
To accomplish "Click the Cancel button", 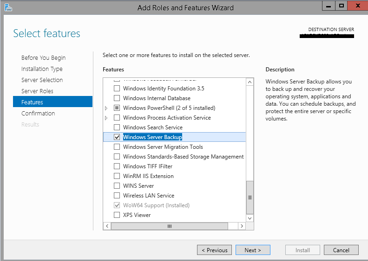I will 341,250.
